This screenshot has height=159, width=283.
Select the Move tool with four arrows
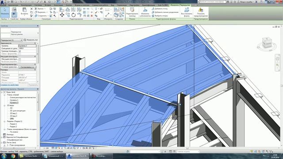pos(62,15)
